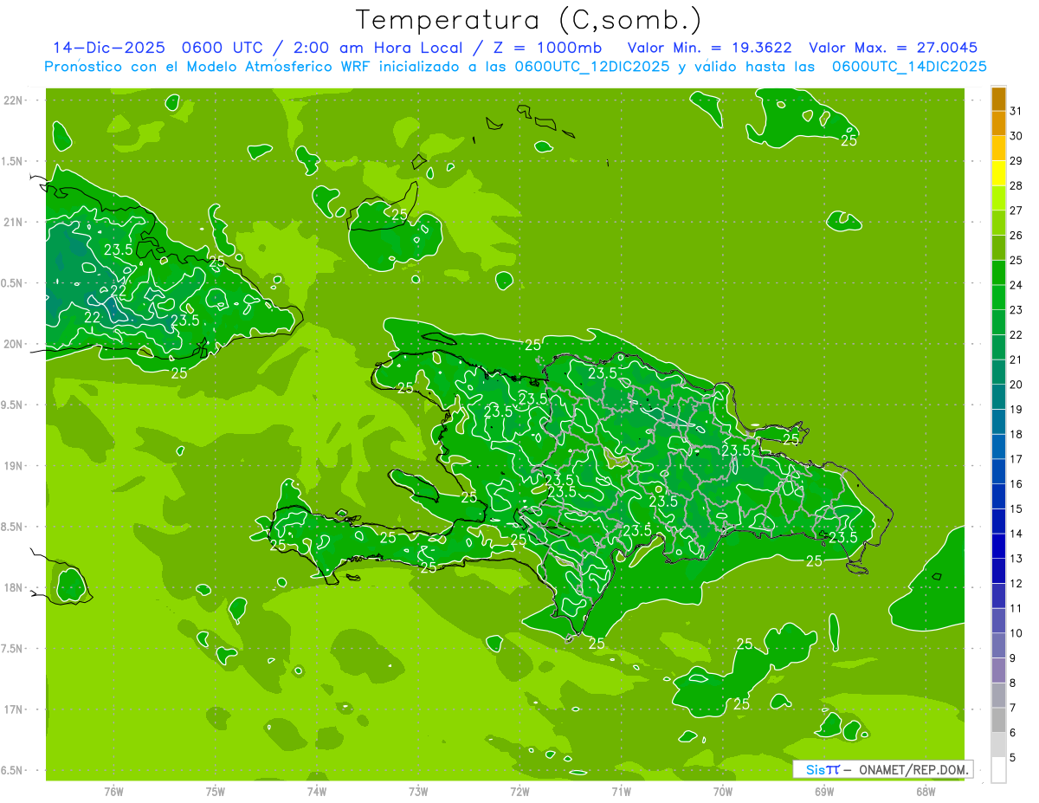This screenshot has height=803, width=1039.
Task: Click the white legend swatch below 5
Action: (998, 770)
